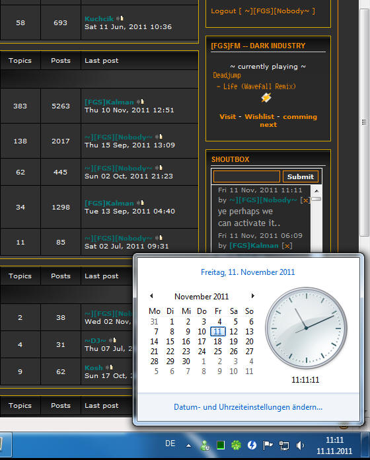Select day 18 in November calendar
The height and width of the screenshot is (460, 370).
217,342
